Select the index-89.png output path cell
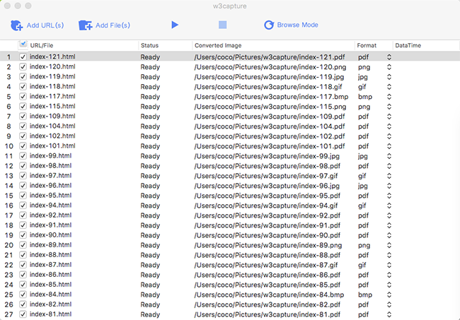Viewport: 460px width, 320px height. point(268,245)
